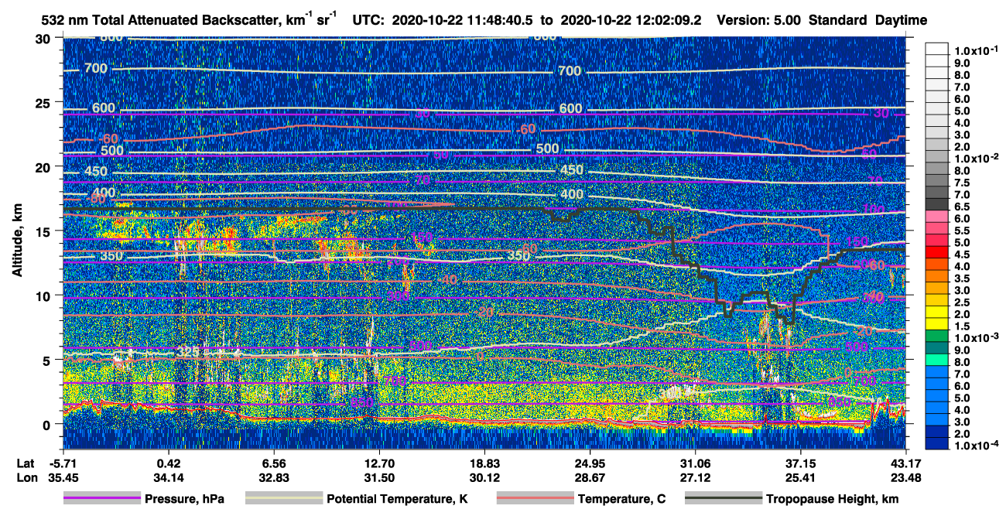1006x516 pixels.
Task: Click the colorbar label "3.5"
Action: [x=962, y=278]
